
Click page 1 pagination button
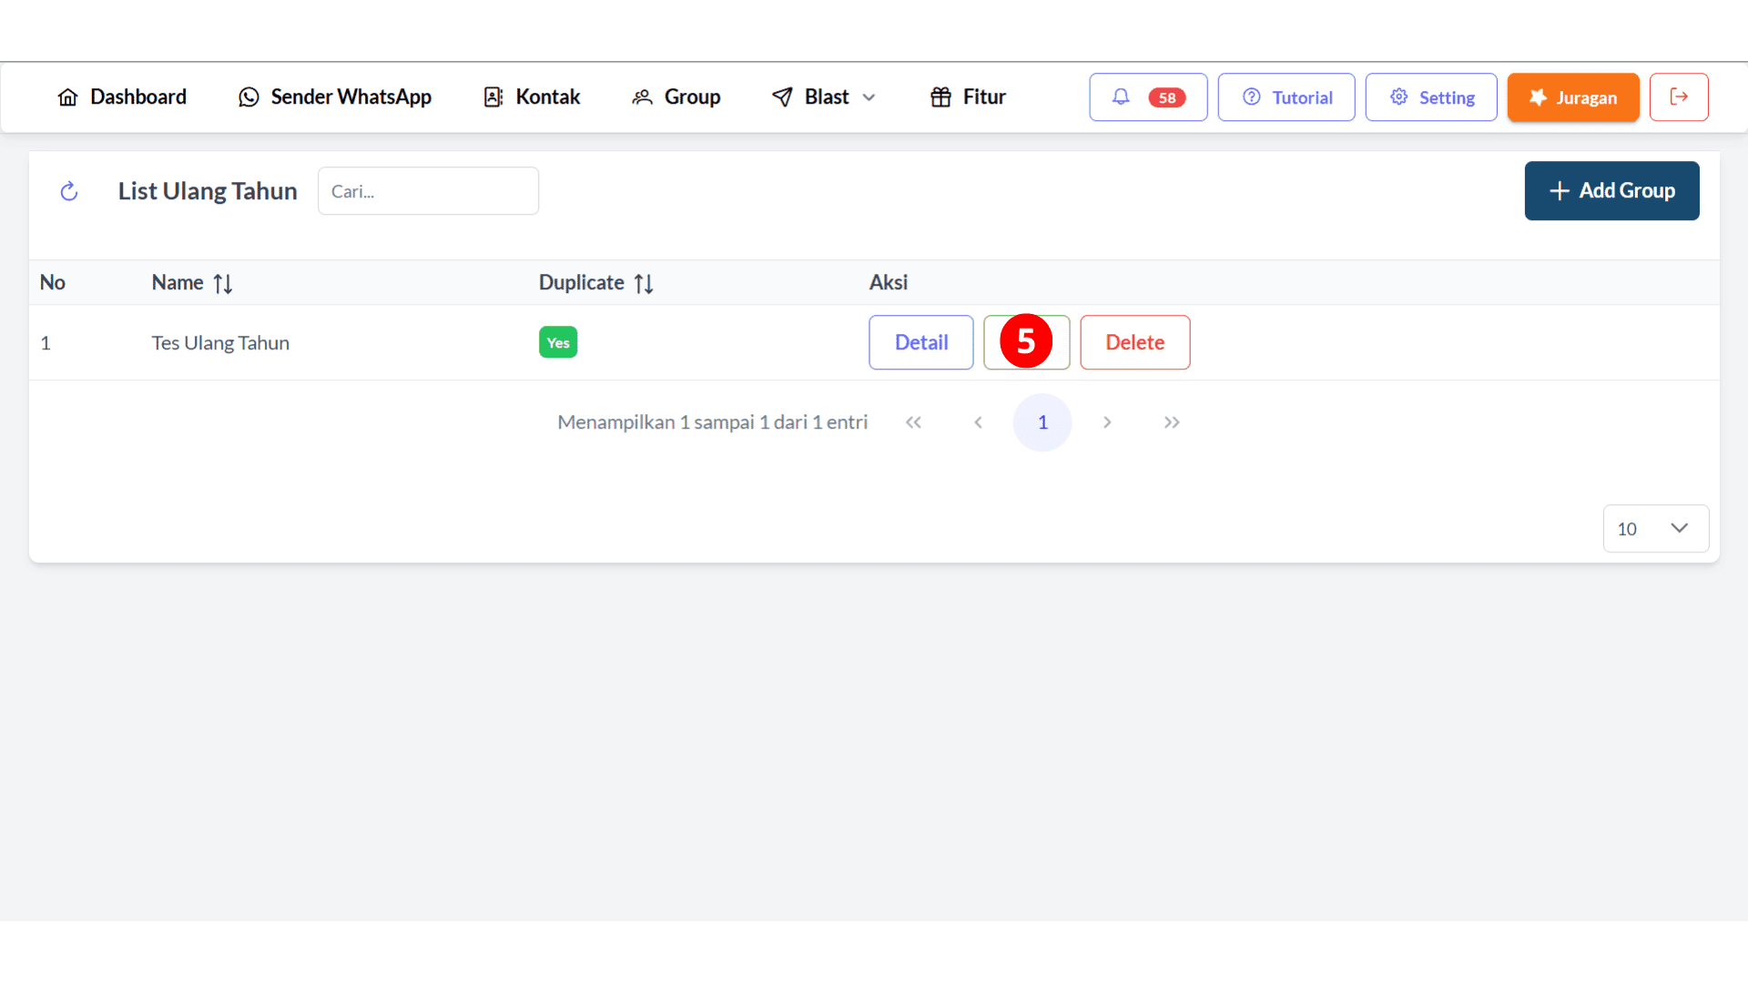[x=1043, y=421]
